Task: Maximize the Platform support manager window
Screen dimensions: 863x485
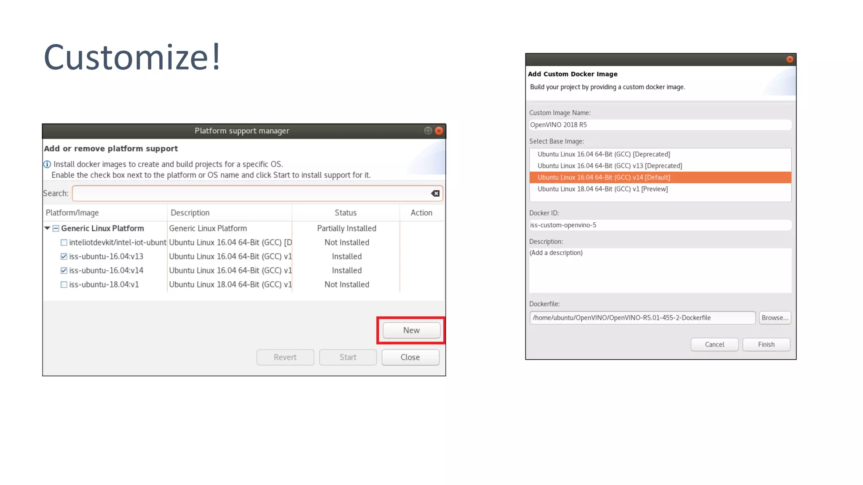Action: [x=428, y=131]
